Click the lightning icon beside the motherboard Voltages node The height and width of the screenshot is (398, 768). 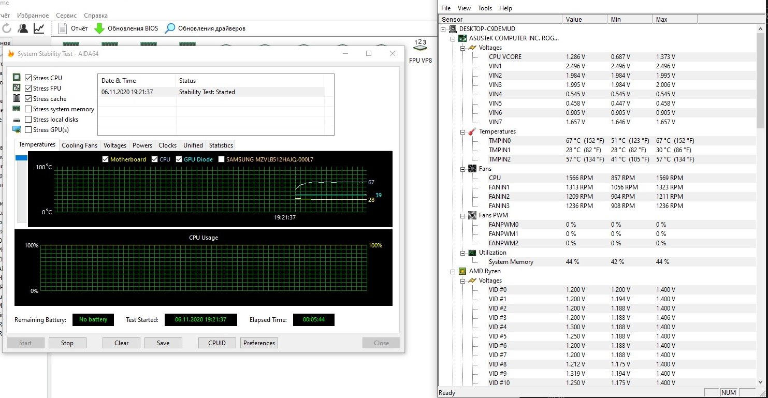point(472,48)
